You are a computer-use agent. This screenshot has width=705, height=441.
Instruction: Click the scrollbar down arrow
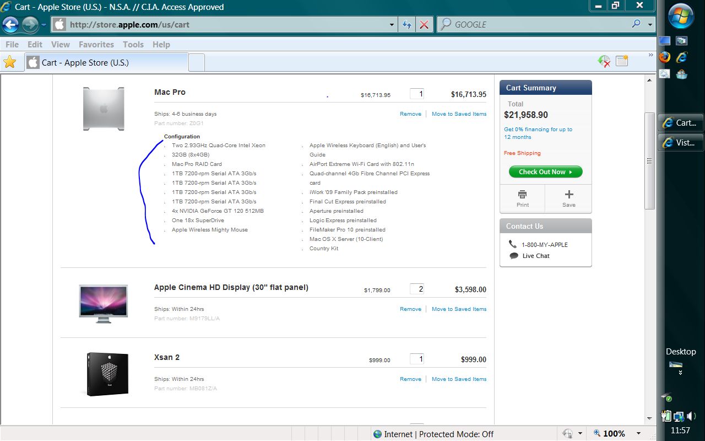pyautogui.click(x=650, y=419)
